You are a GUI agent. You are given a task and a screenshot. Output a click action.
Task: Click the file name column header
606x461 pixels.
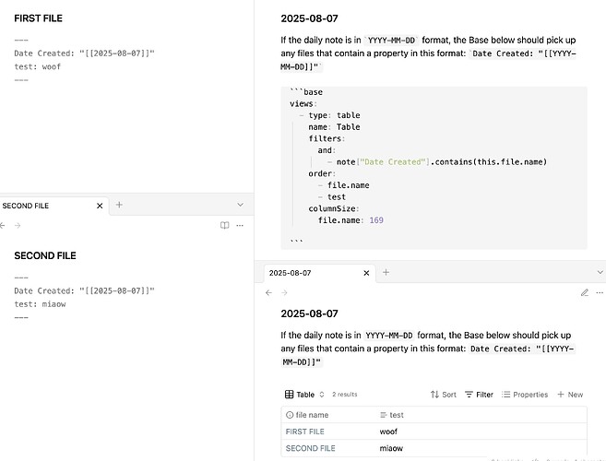click(x=312, y=415)
